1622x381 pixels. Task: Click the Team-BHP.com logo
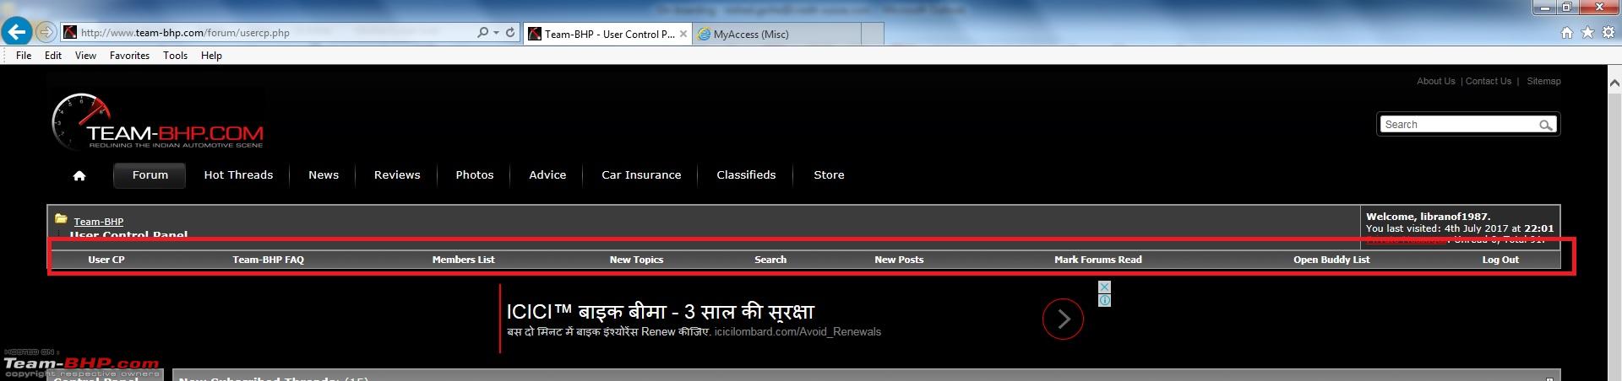pyautogui.click(x=158, y=122)
